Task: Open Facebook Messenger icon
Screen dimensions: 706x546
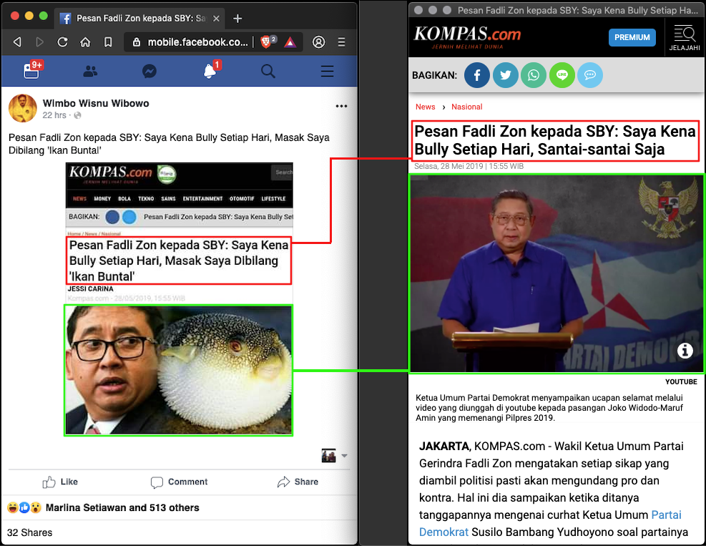Action: pos(149,72)
